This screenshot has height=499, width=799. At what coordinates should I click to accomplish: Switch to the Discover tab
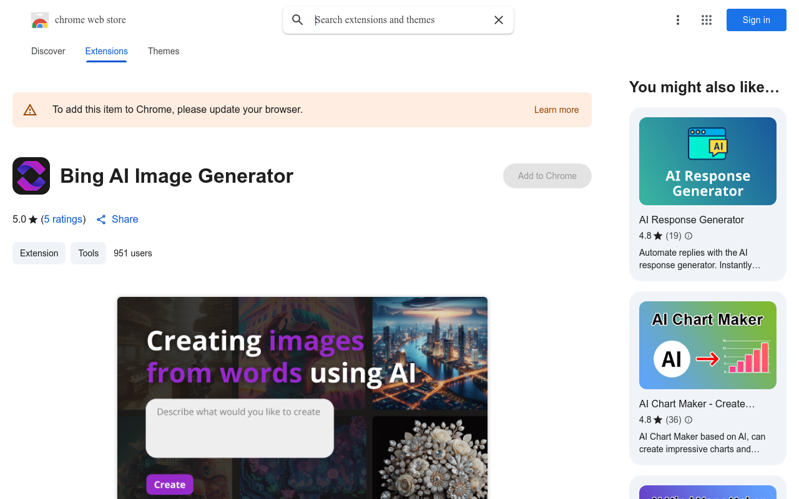click(48, 51)
